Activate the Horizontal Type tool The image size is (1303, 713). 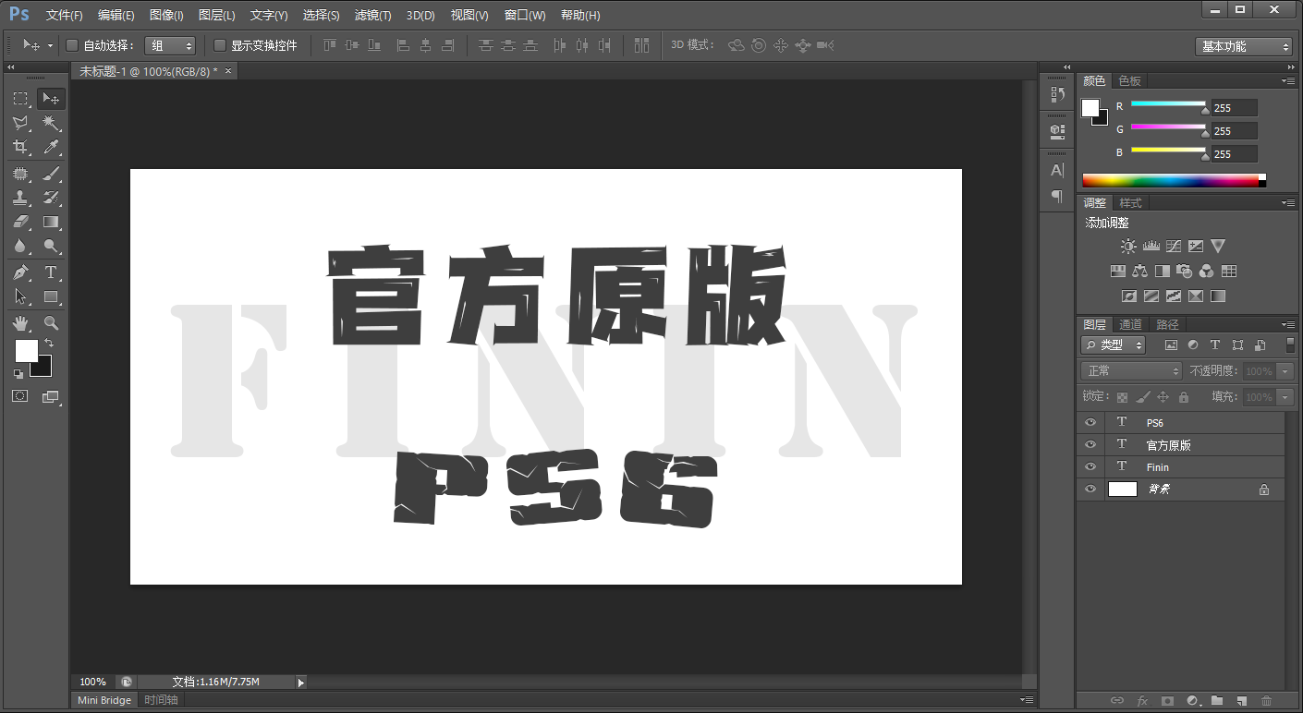(51, 272)
